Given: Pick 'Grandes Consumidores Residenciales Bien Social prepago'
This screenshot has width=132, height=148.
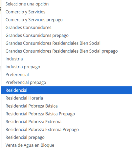Looking at the screenshot, I should 67,51.
